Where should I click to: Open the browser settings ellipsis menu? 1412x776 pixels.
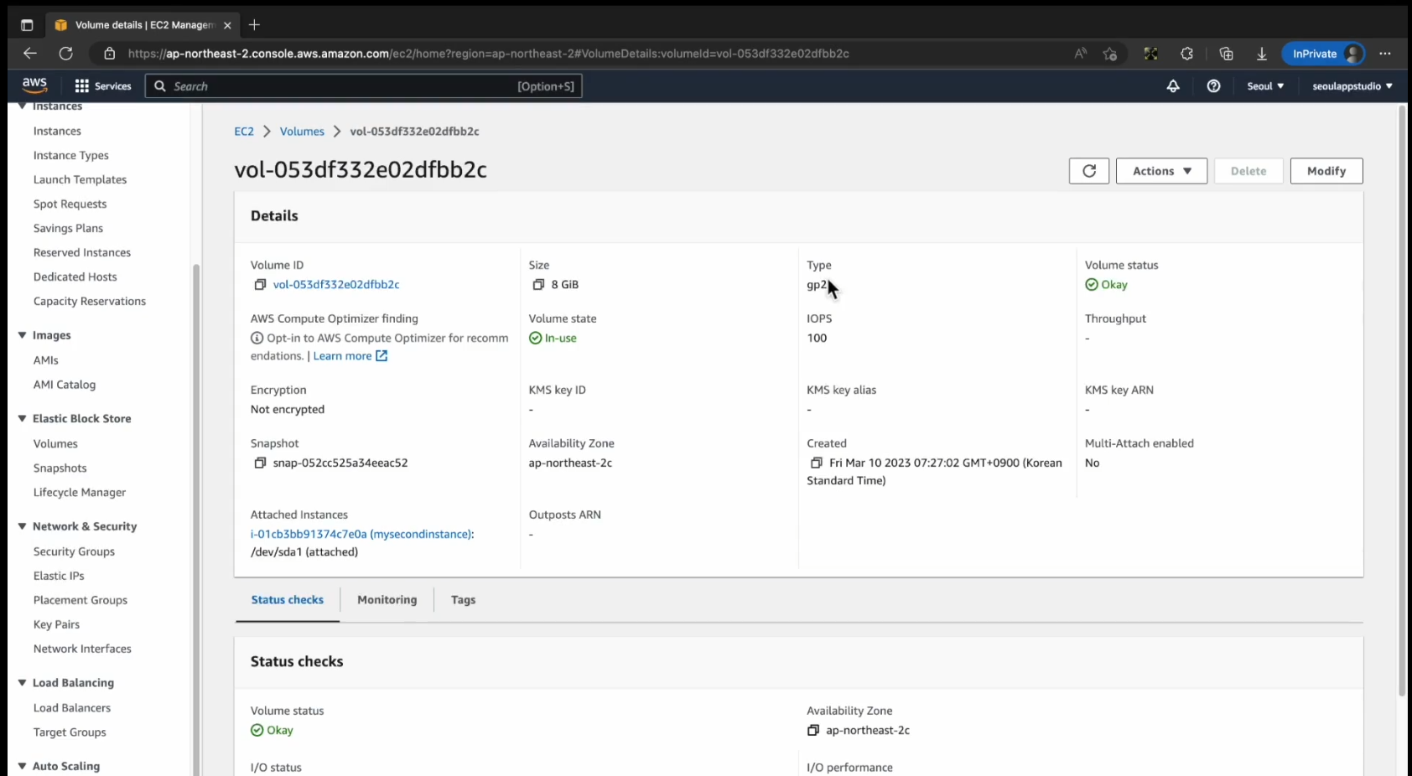click(x=1384, y=54)
